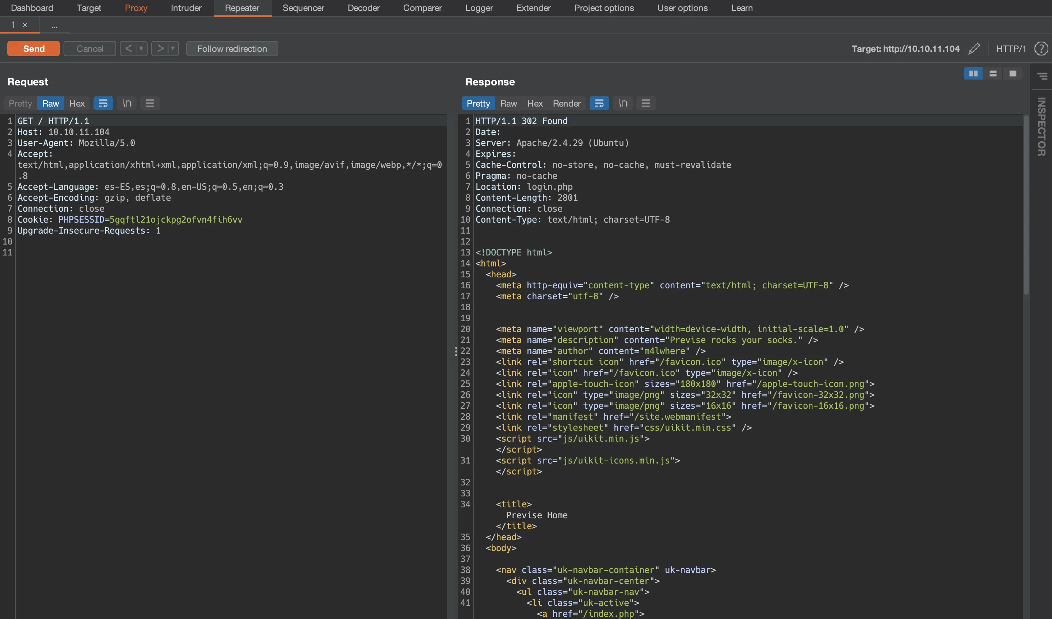Close Repeater tab 1 with the x

coord(25,25)
